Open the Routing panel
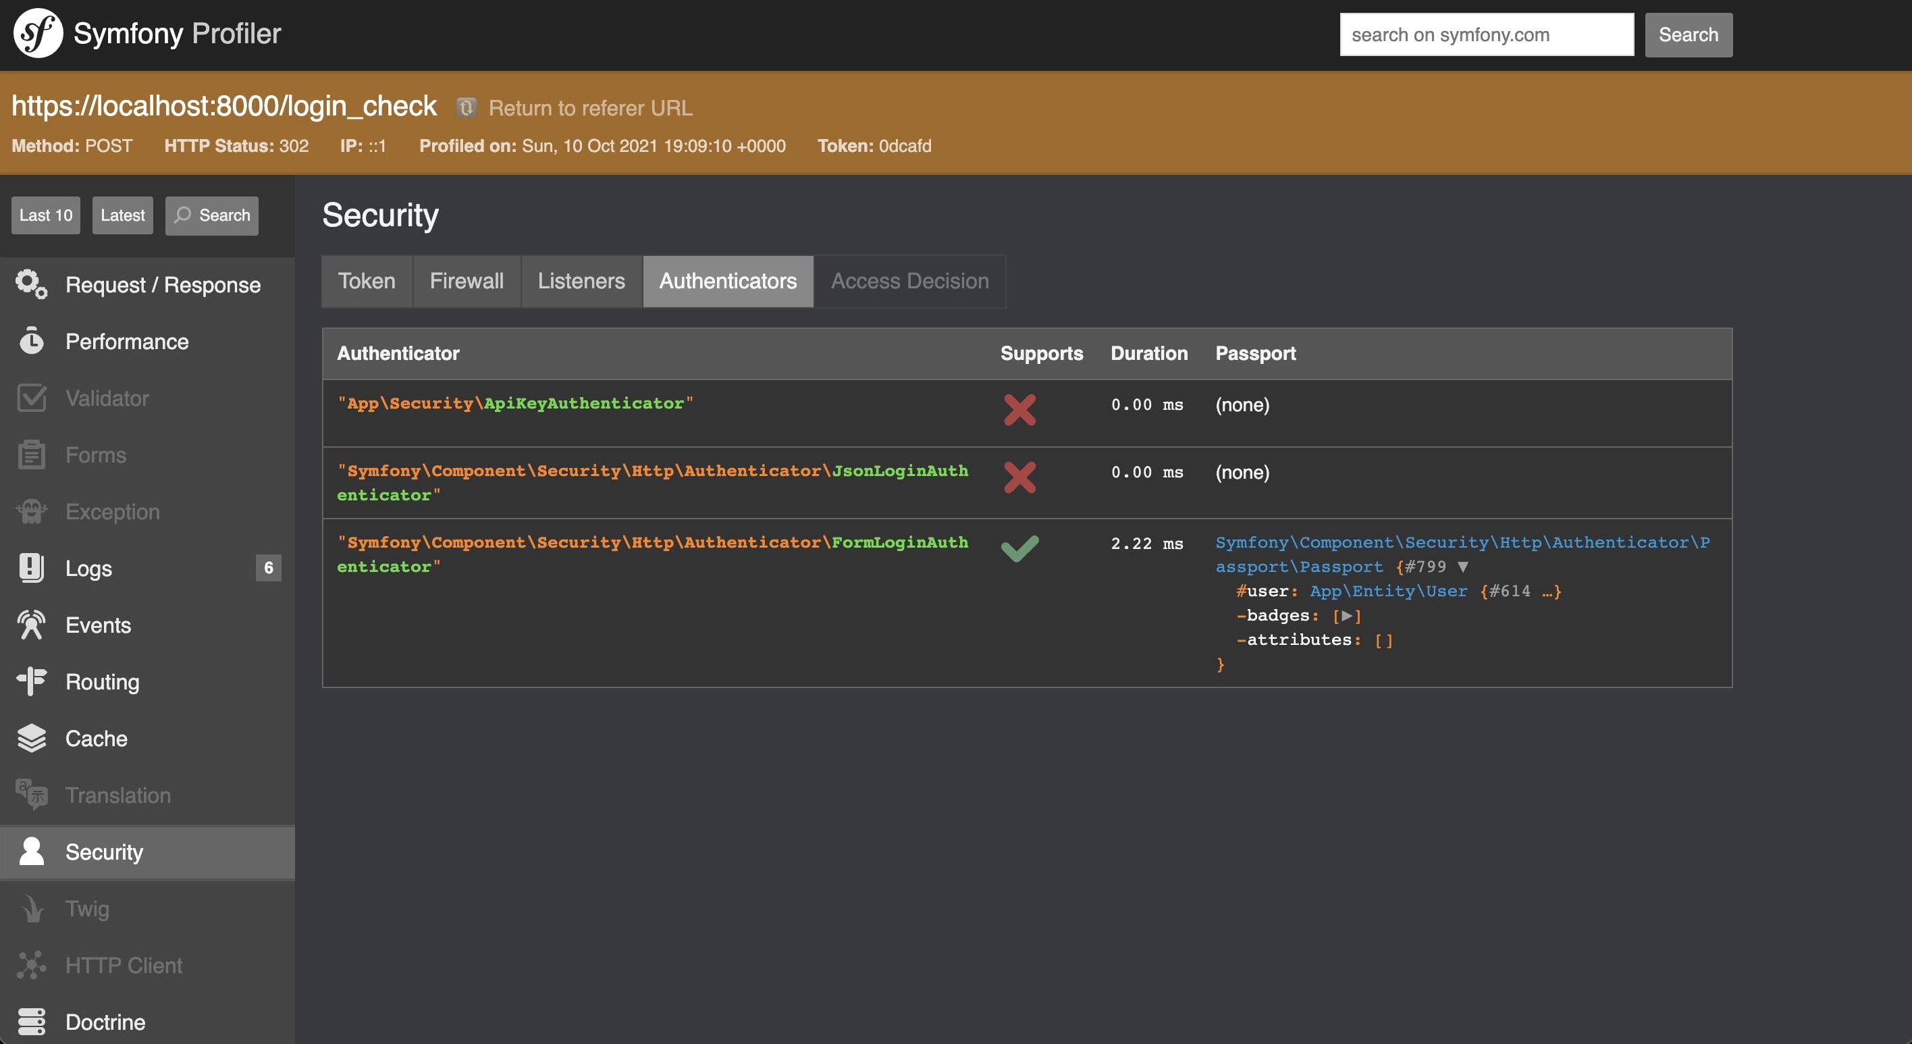 102,681
